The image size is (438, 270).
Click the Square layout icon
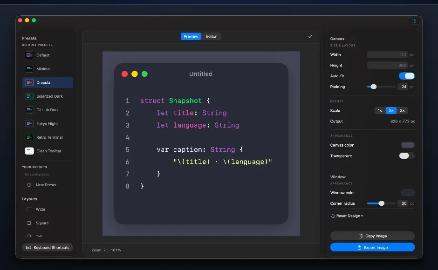click(29, 223)
